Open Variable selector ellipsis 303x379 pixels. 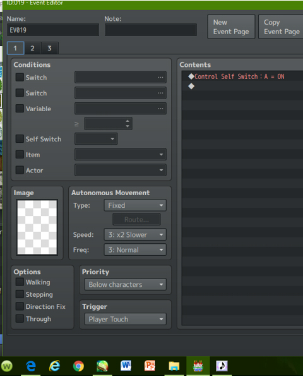tap(160, 109)
